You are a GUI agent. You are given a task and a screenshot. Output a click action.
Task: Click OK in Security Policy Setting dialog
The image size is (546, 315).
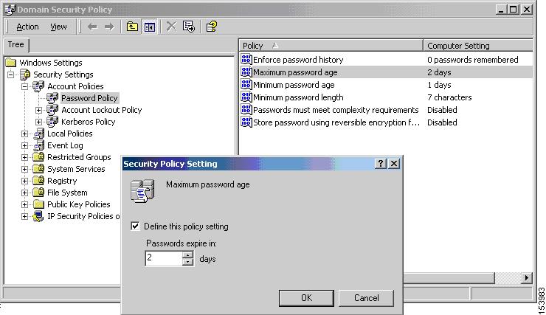click(306, 298)
